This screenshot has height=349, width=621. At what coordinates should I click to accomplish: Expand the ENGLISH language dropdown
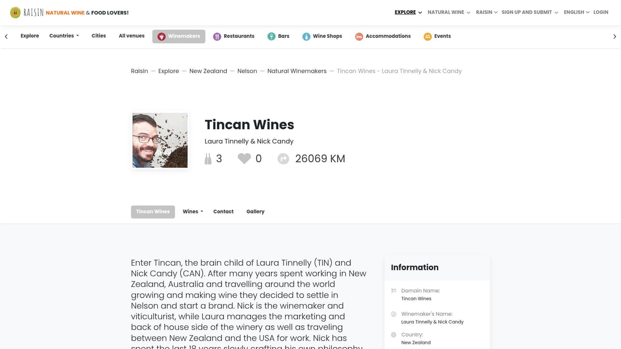point(575,12)
